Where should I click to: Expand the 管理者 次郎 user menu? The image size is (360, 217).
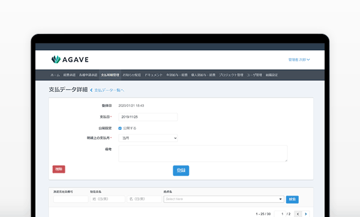(299, 60)
